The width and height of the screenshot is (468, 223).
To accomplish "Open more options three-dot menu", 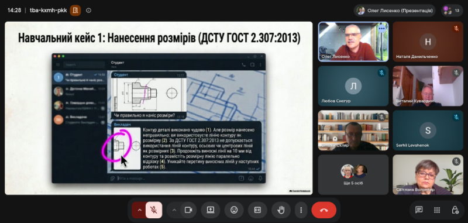I will pos(301,210).
